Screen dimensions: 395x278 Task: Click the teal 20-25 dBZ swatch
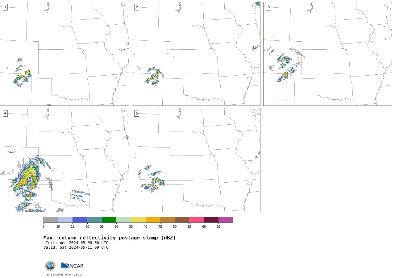click(x=94, y=220)
